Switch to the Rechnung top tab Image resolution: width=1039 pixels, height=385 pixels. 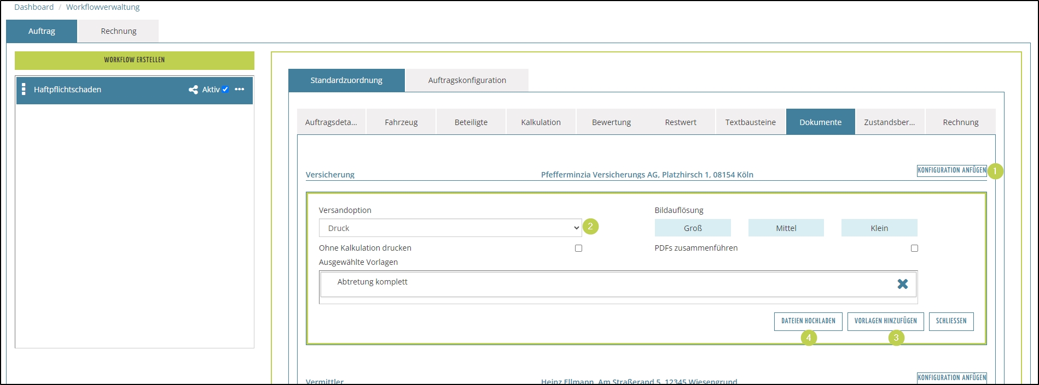[x=118, y=31]
